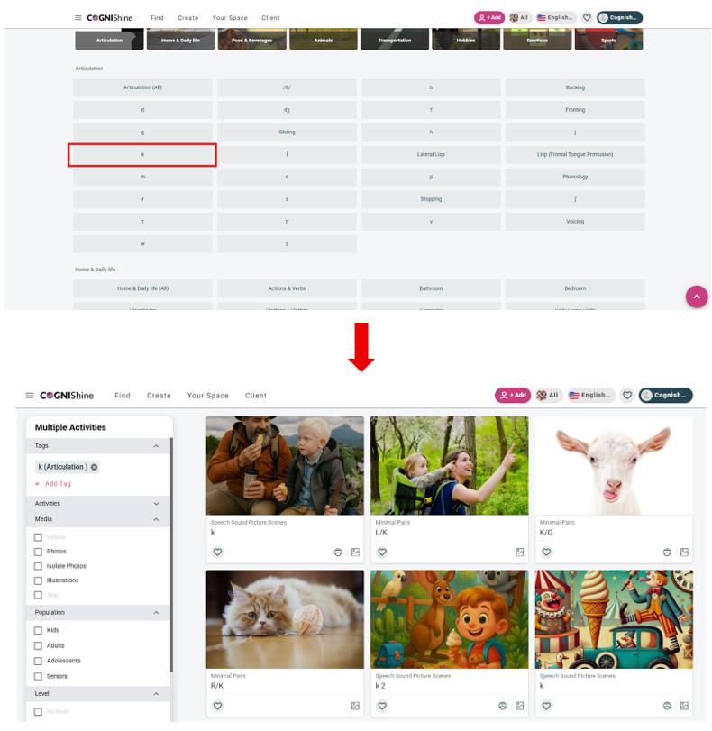Open Your Space in top navbar
Image resolution: width=712 pixels, height=731 pixels.
pos(230,18)
